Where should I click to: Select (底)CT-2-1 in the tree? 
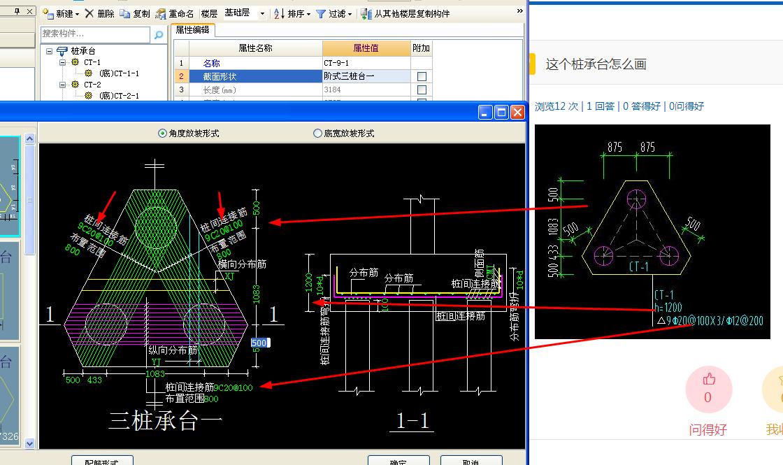click(119, 95)
